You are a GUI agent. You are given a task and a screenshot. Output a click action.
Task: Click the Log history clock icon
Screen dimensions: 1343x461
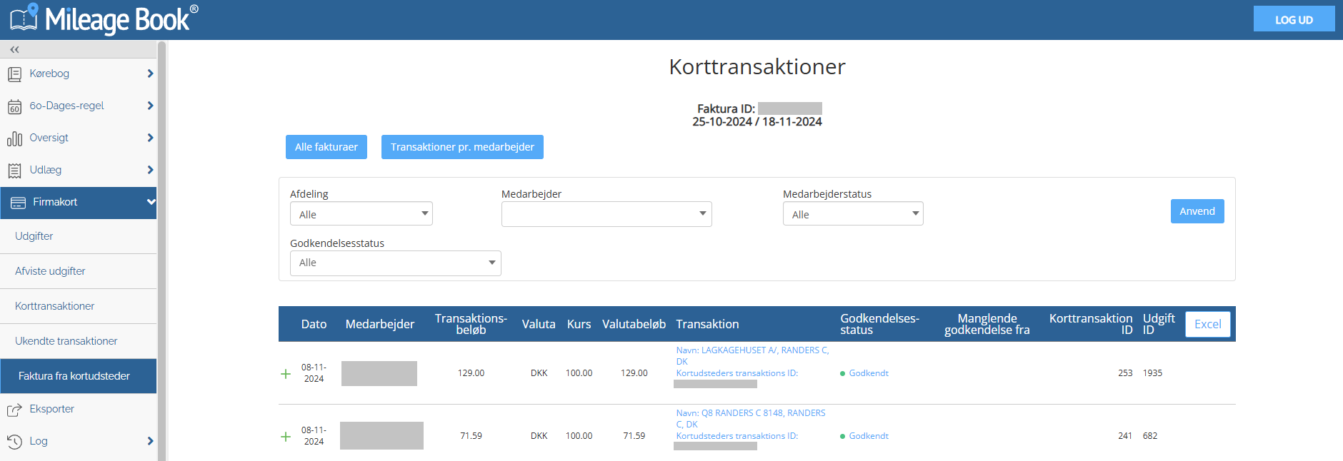[x=14, y=442]
